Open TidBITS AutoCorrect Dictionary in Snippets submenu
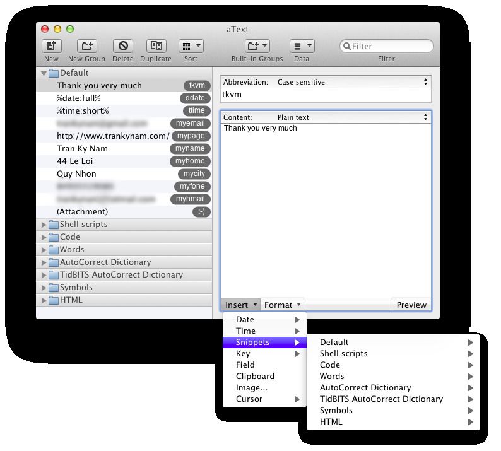Screen dimensions: 501x451 point(393,399)
